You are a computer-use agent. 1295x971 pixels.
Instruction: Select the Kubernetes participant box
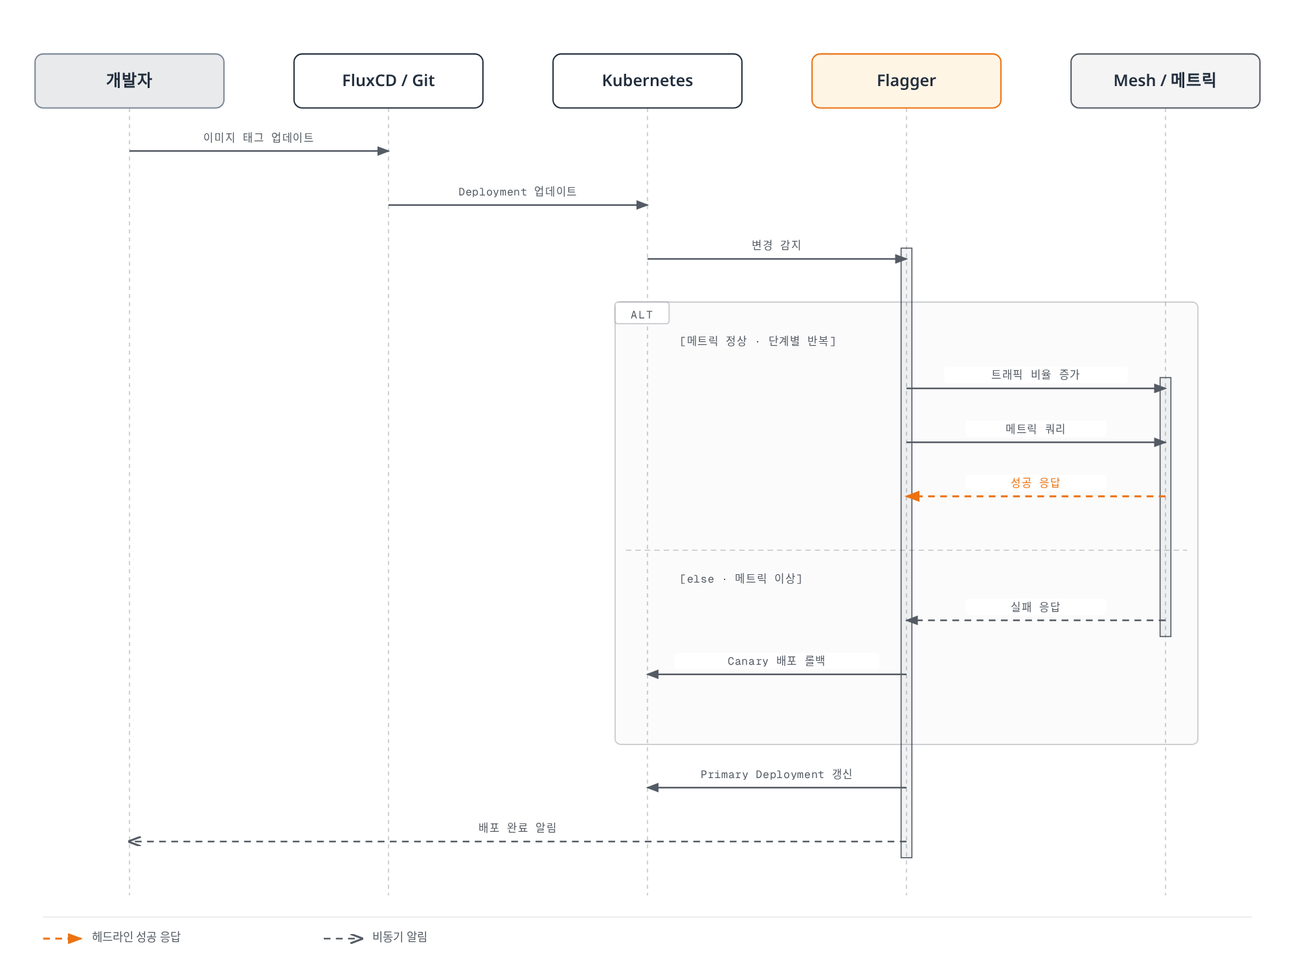[x=647, y=81]
